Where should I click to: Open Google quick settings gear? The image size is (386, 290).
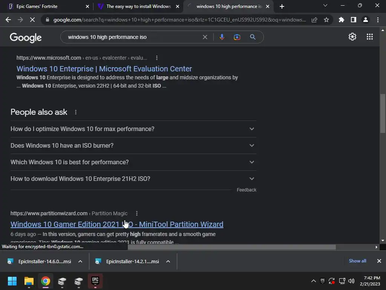coord(352,37)
